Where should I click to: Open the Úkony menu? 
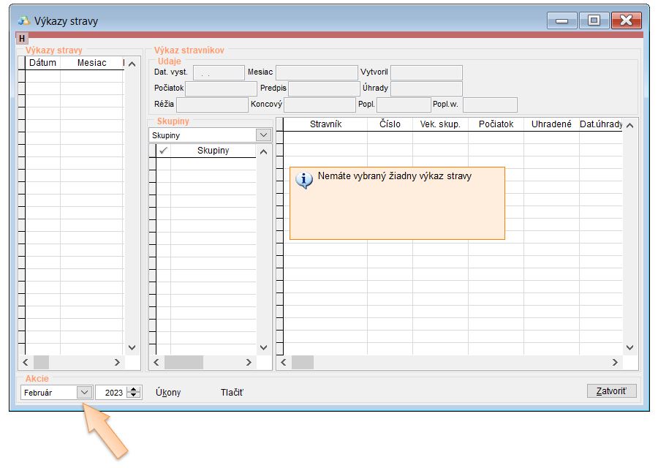[168, 393]
